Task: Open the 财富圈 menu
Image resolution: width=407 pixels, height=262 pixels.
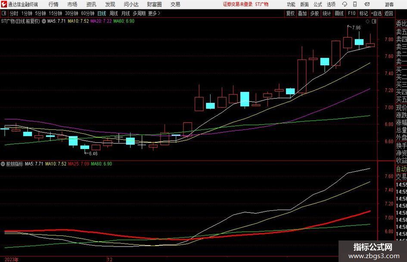Action: pyautogui.click(x=154, y=4)
